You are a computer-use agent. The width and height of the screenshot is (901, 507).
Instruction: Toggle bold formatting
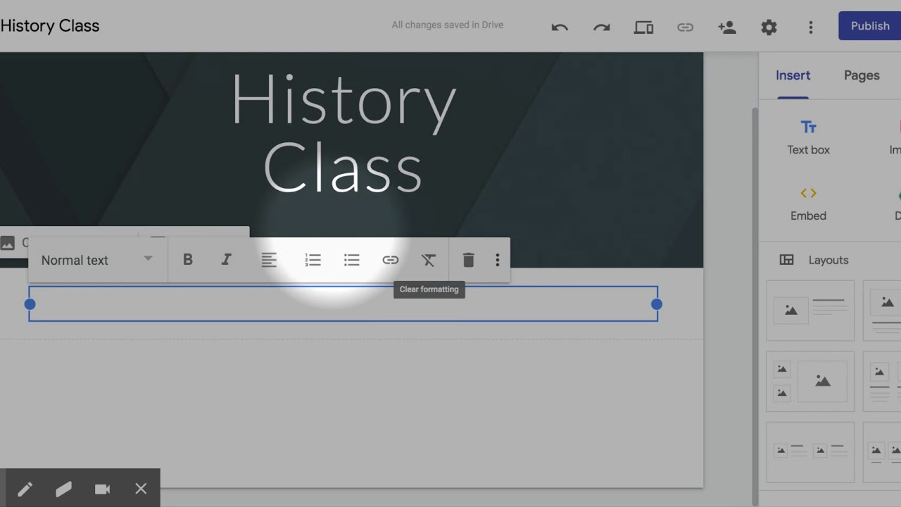click(188, 260)
